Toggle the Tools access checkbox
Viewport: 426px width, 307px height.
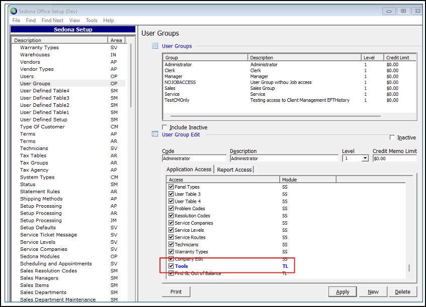[171, 266]
